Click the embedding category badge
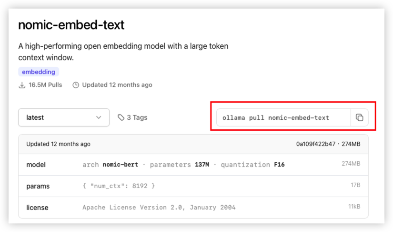 click(39, 72)
